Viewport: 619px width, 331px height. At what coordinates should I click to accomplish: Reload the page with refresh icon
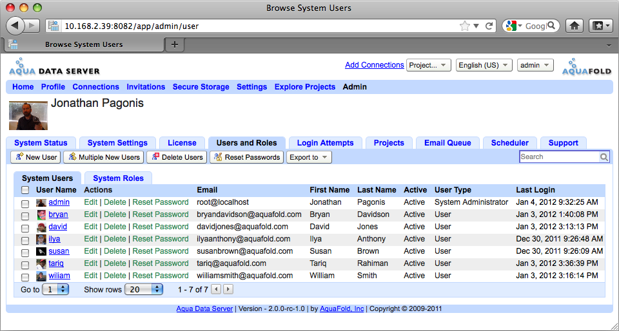489,26
